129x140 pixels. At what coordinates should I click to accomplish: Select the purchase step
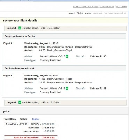click(108, 13)
